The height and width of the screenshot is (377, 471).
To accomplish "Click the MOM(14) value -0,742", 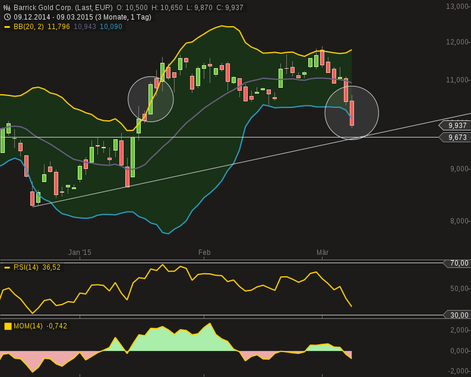I will click(x=57, y=326).
